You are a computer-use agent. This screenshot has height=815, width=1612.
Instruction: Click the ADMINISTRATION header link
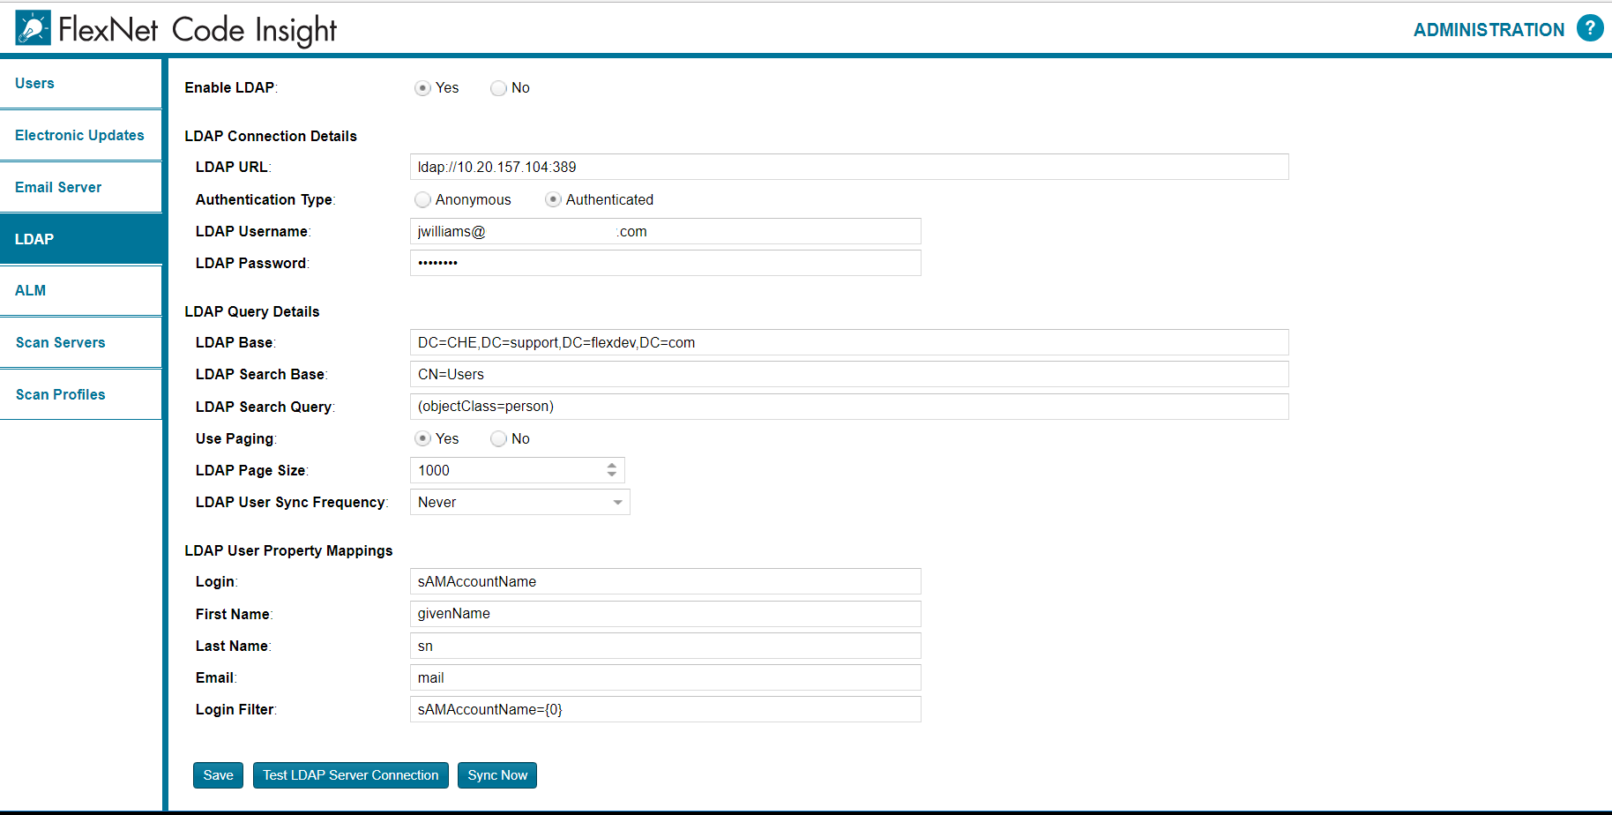[1489, 30]
